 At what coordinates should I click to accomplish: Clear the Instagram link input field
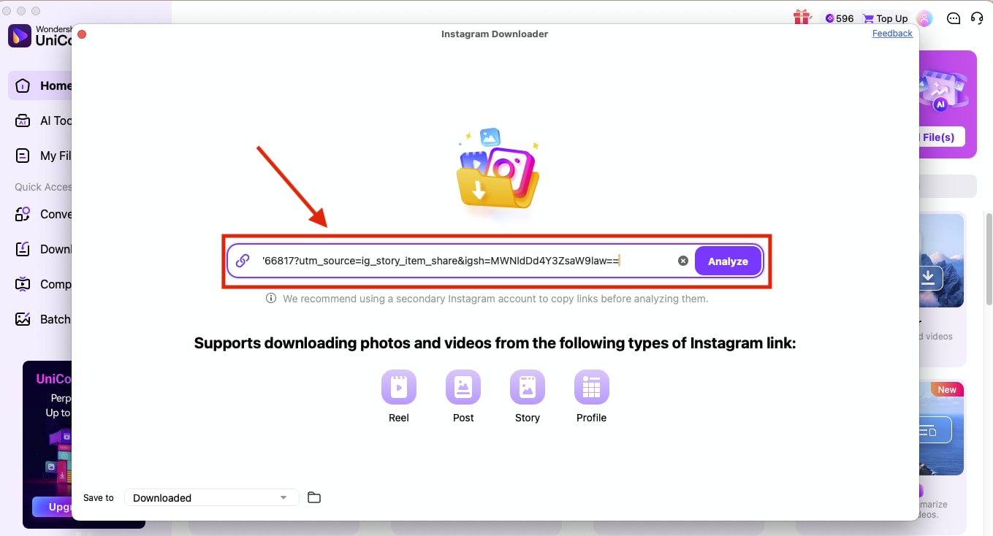point(682,260)
